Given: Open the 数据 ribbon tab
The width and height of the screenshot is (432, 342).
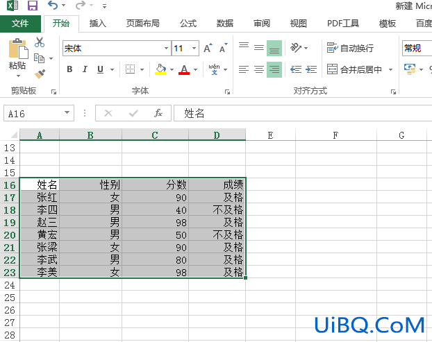Looking at the screenshot, I should pos(225,24).
